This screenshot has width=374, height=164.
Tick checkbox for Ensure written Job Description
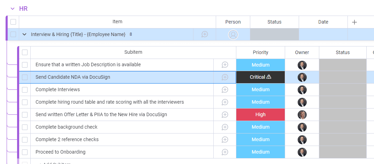25,65
